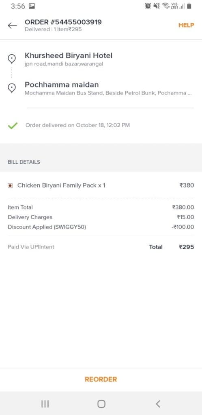Tap the back arrow icon
The width and height of the screenshot is (202, 415).
pyautogui.click(x=12, y=26)
